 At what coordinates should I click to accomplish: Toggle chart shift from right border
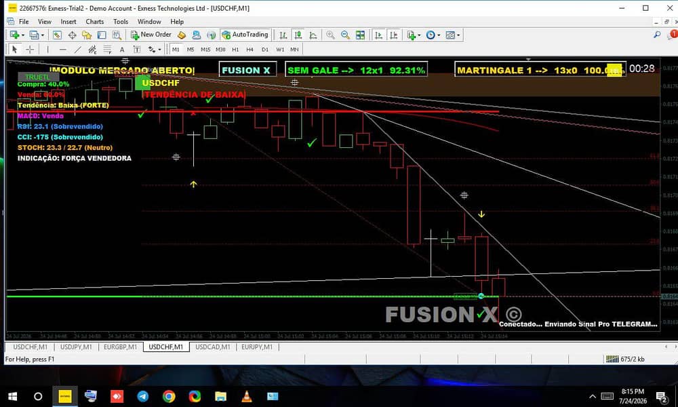(393, 35)
